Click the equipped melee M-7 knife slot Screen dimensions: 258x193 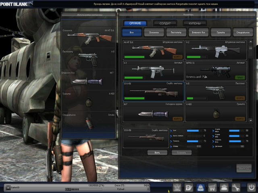pos(88,80)
